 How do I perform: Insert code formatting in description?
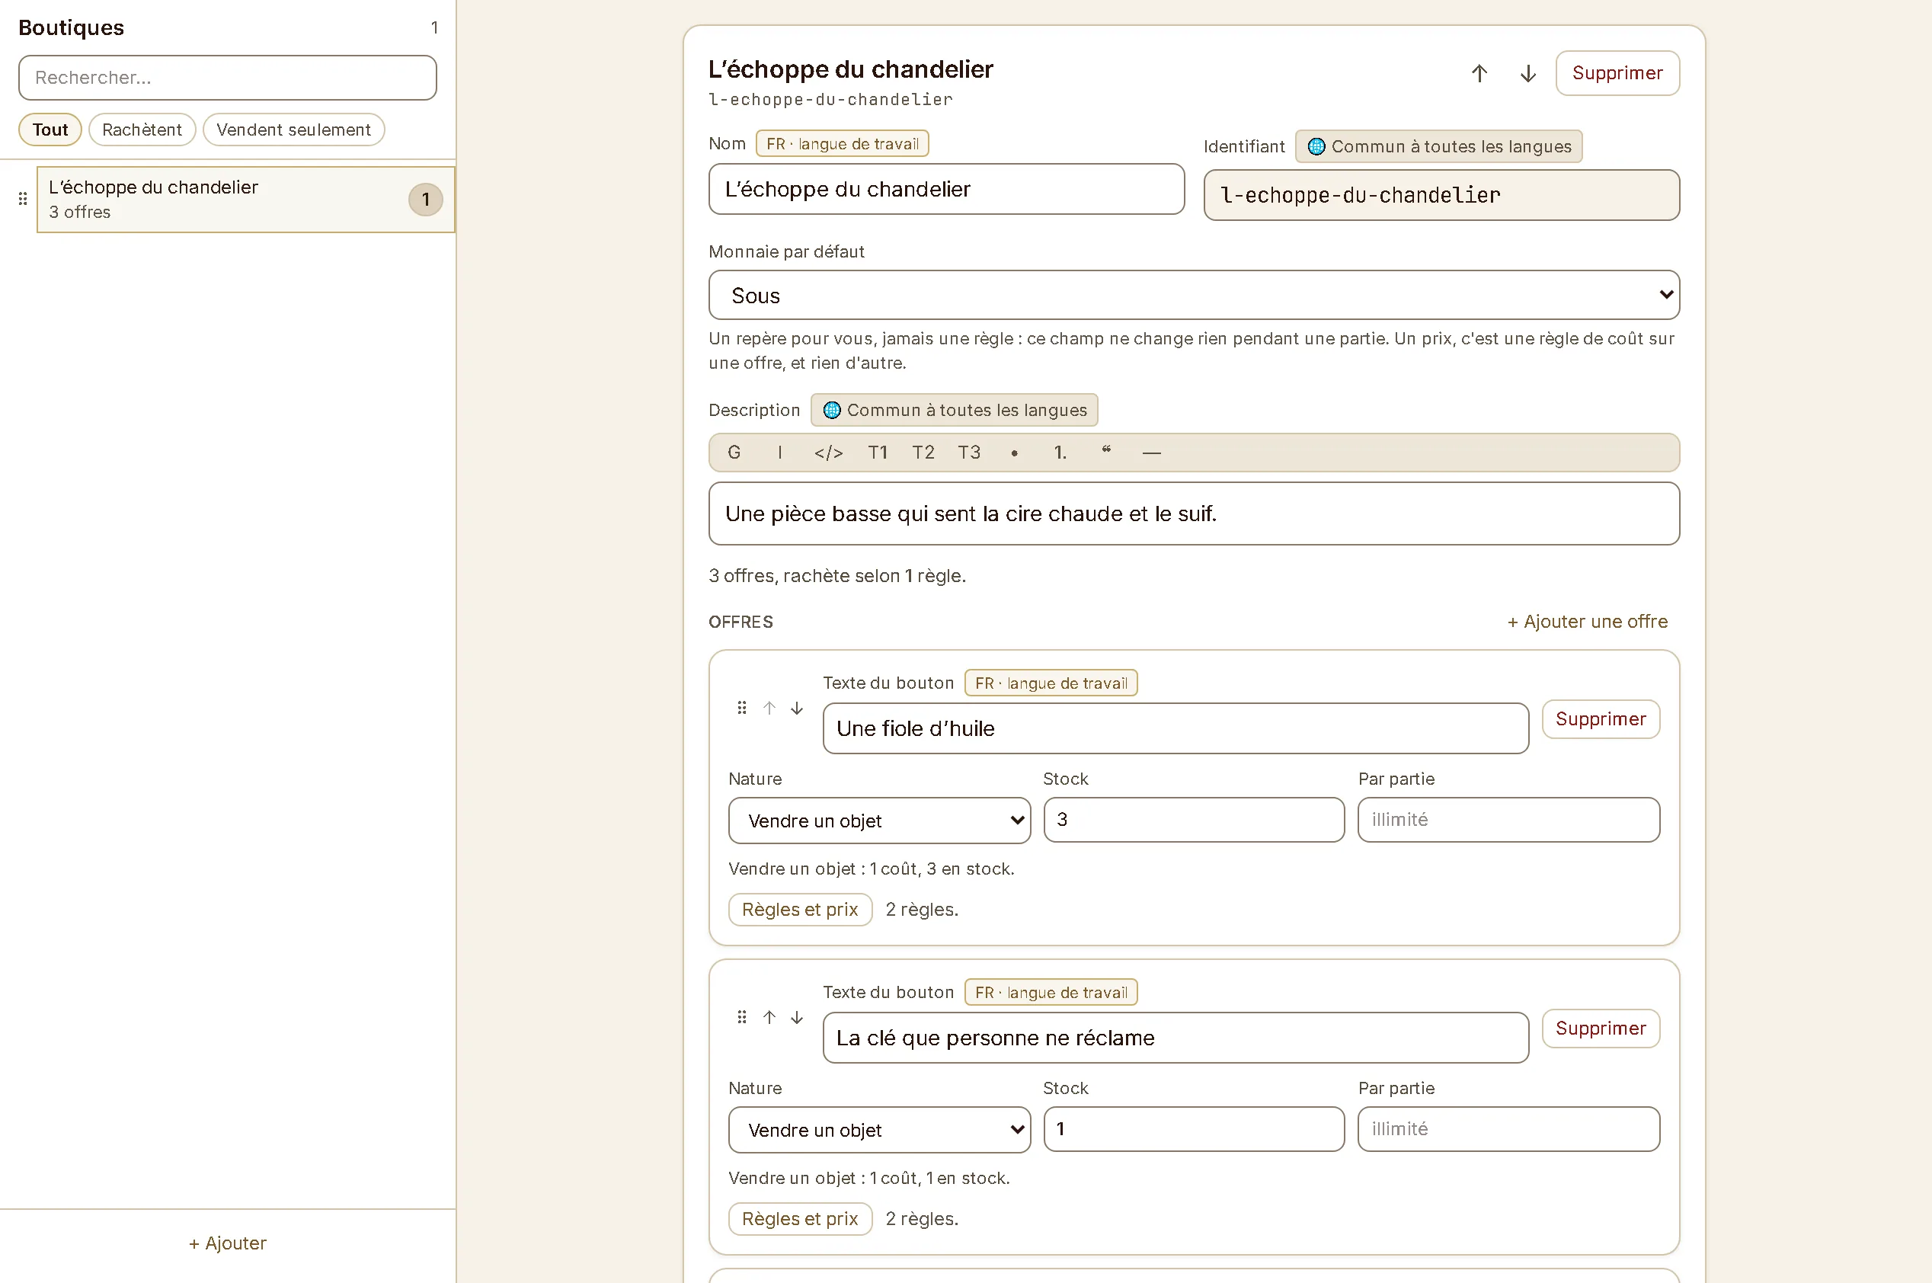(828, 453)
